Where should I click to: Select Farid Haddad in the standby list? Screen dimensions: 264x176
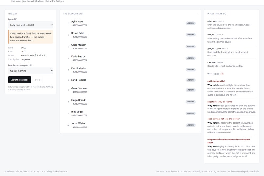click(x=130, y=80)
